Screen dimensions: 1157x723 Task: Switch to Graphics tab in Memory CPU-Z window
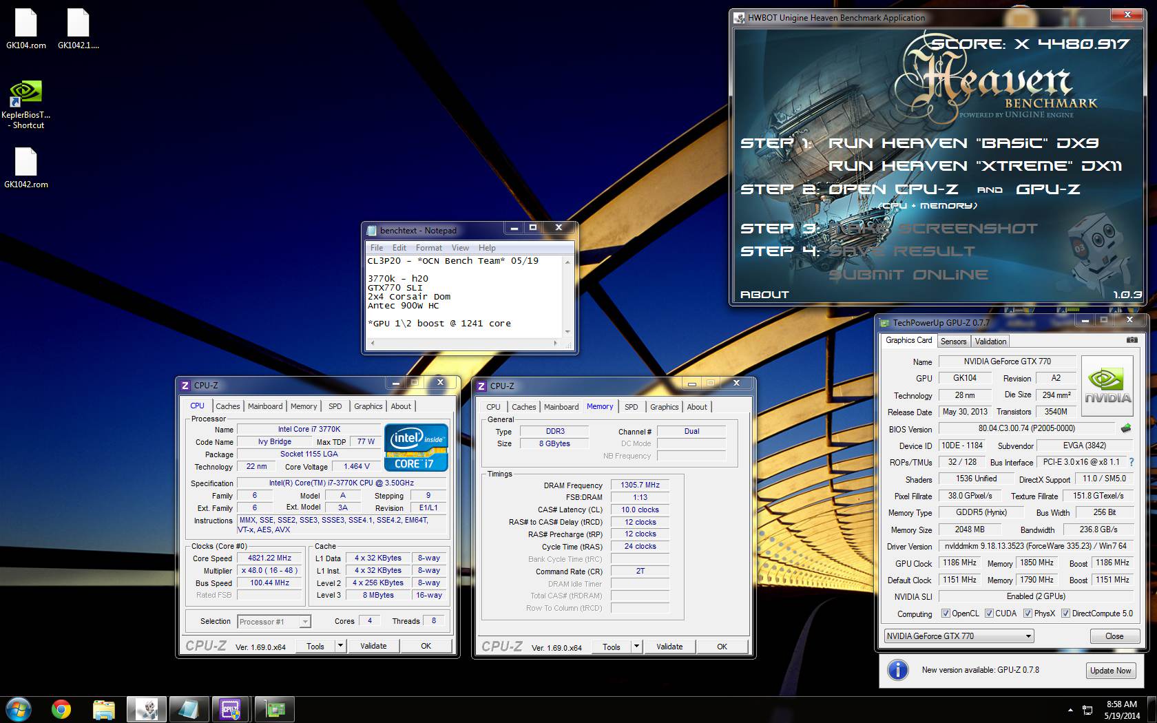pos(664,407)
